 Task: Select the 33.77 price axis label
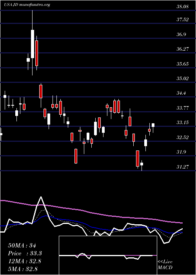pyautogui.click(x=182, y=108)
